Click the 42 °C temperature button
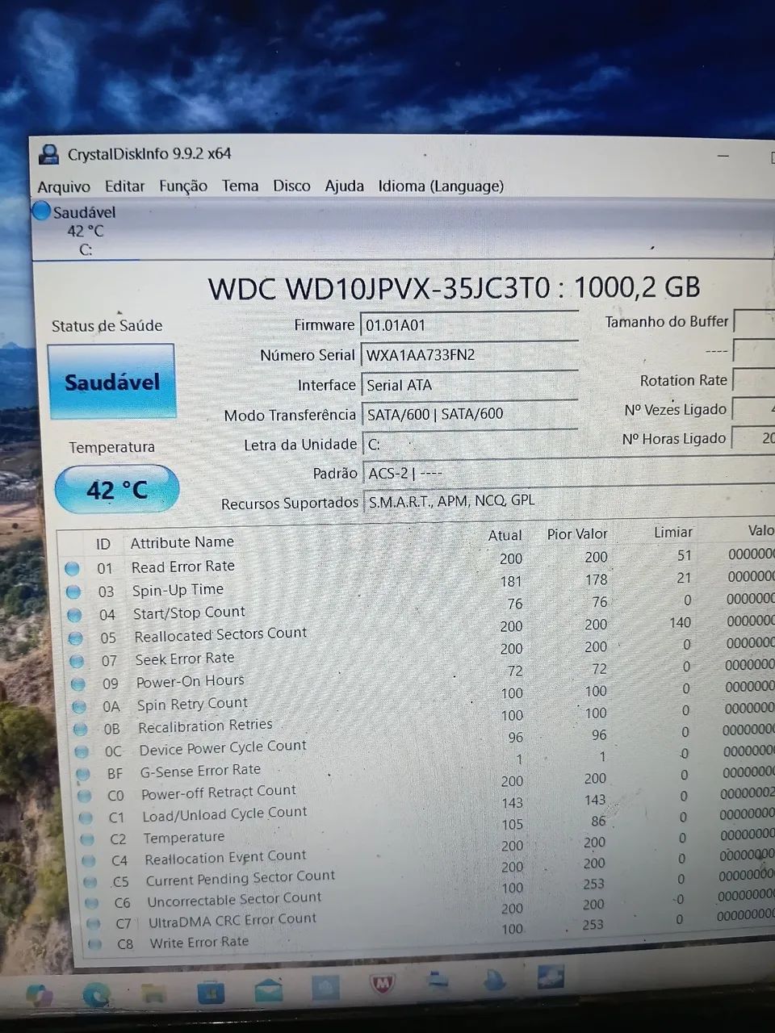This screenshot has height=1033, width=775. click(x=117, y=489)
